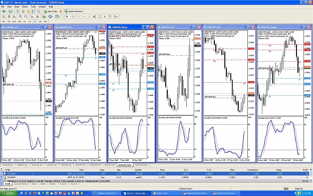Open the File menu

pos(3,7)
